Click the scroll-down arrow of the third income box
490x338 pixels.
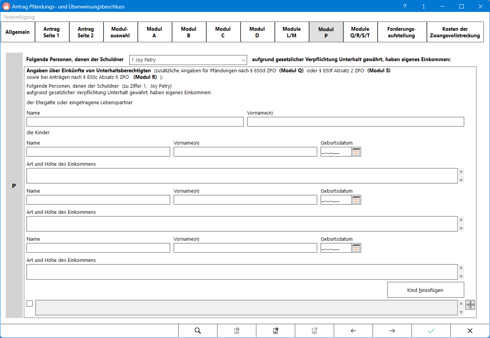(x=461, y=276)
